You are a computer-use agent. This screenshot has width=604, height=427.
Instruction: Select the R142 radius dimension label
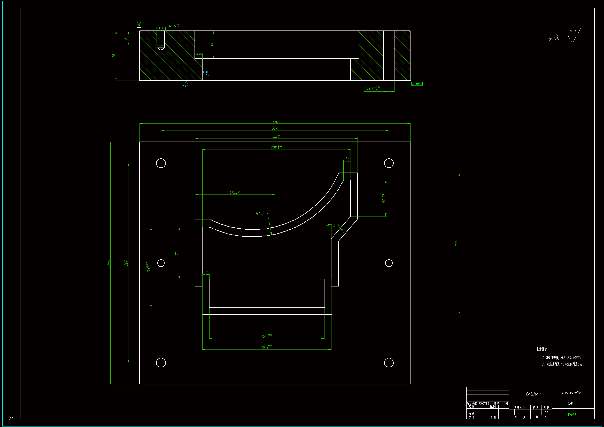pyautogui.click(x=260, y=214)
